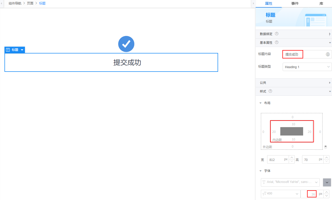Open the 标题类型 Heading 1 dropdown
Image resolution: width=332 pixels, height=200 pixels.
coord(307,67)
